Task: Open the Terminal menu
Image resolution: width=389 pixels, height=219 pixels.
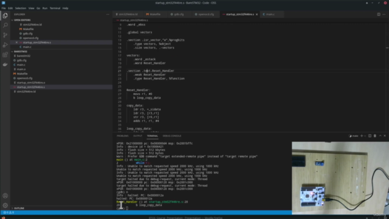Action: [x=55, y=8]
